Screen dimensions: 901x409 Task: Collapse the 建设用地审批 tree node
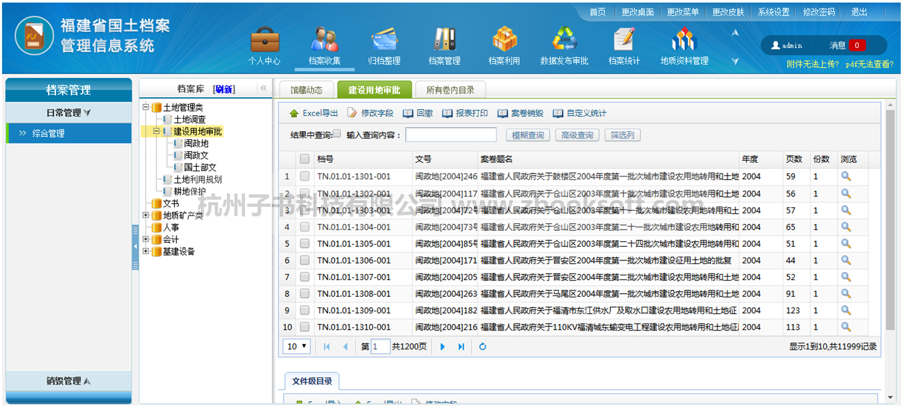click(x=156, y=131)
